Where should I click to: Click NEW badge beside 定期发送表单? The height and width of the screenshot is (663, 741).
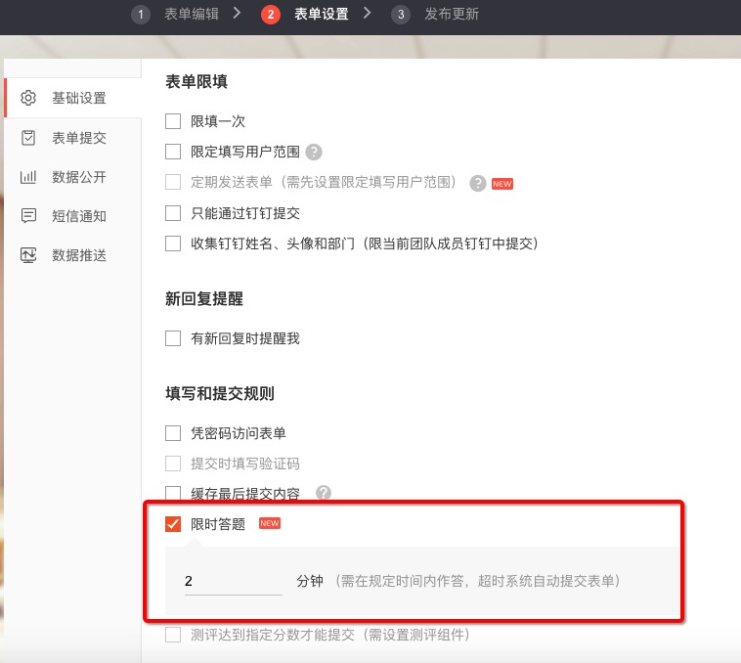click(502, 184)
